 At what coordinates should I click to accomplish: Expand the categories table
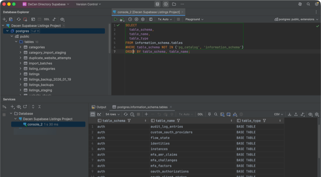point(21,47)
